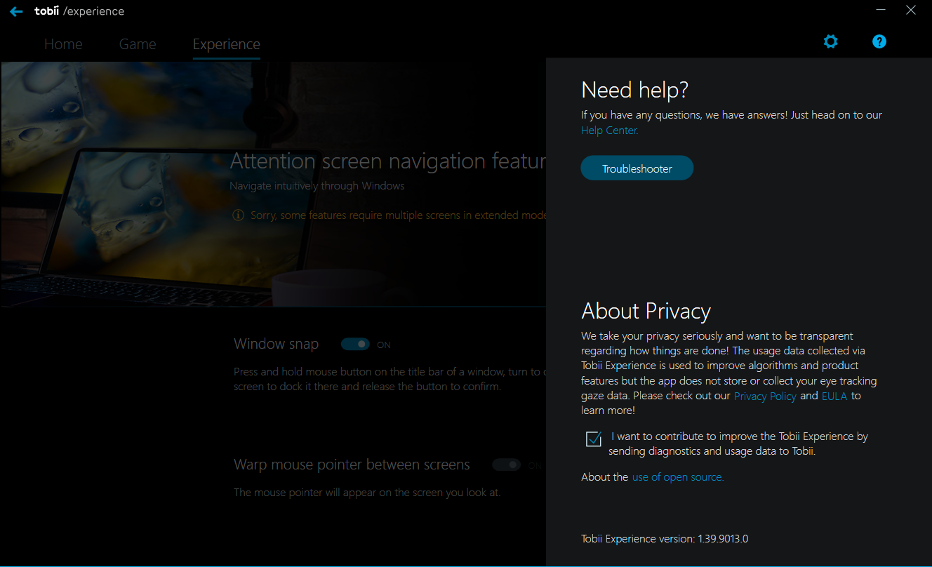Switch to the Game tab
Screen dimensions: 932x567
point(138,44)
